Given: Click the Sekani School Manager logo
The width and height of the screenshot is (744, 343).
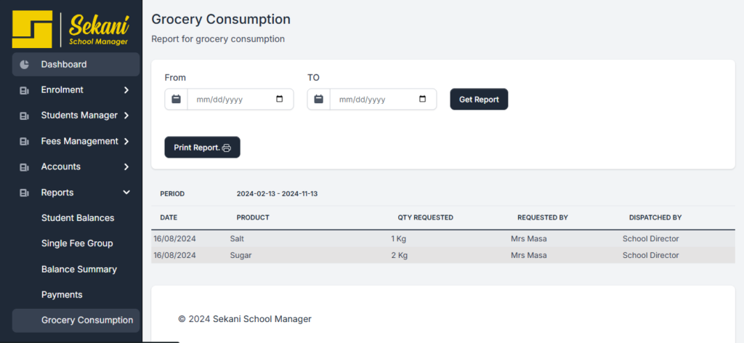Looking at the screenshot, I should click(70, 29).
